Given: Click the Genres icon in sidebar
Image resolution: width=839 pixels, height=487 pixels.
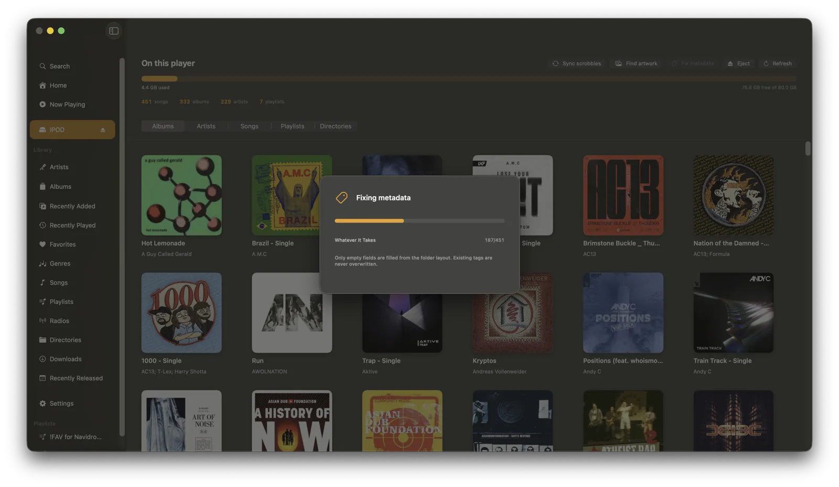Looking at the screenshot, I should coord(42,263).
